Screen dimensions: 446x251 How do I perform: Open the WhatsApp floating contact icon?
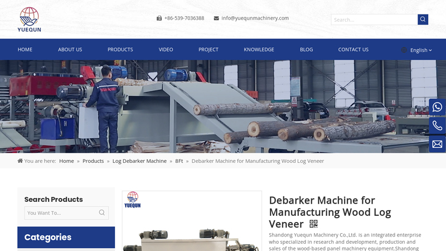[437, 107]
